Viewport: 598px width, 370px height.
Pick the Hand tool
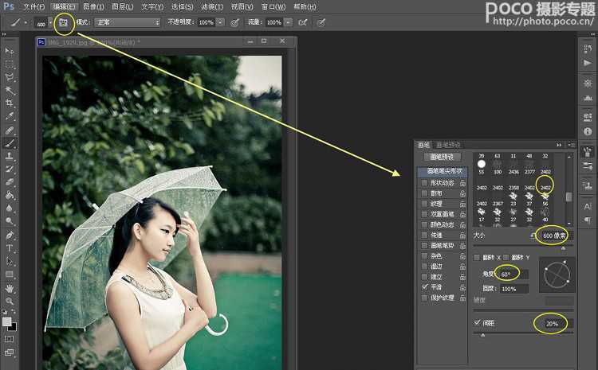10,288
